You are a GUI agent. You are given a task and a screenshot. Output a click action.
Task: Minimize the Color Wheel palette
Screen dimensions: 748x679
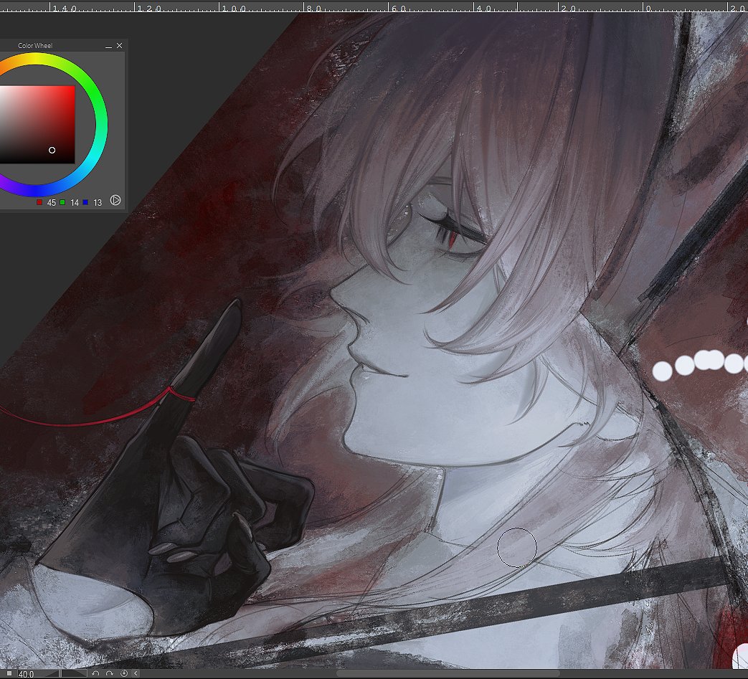109,46
